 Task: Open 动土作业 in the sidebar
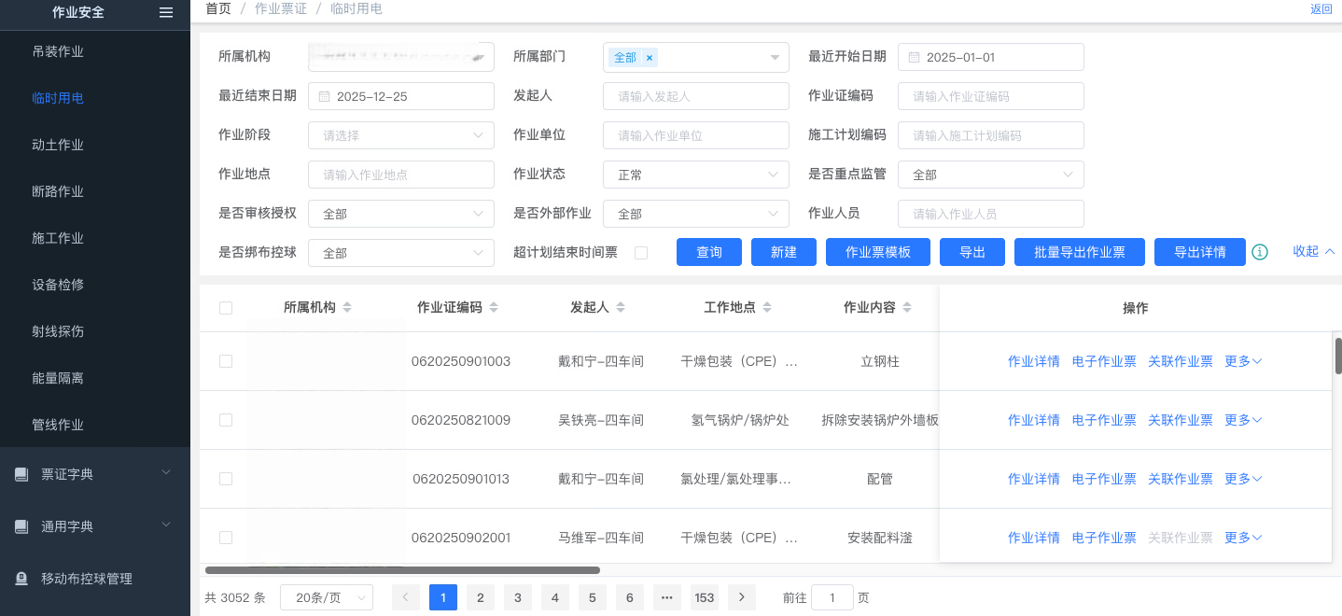click(x=58, y=145)
